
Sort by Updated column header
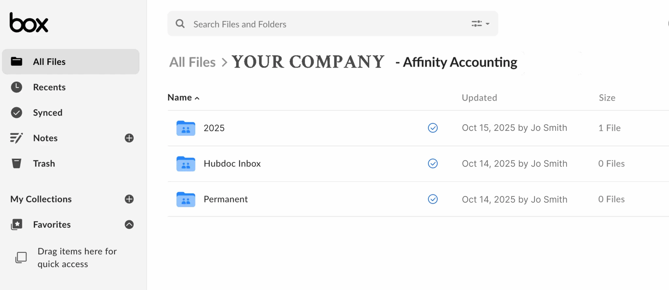(x=479, y=98)
